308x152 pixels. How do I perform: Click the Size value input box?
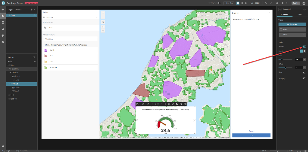coord(299,59)
